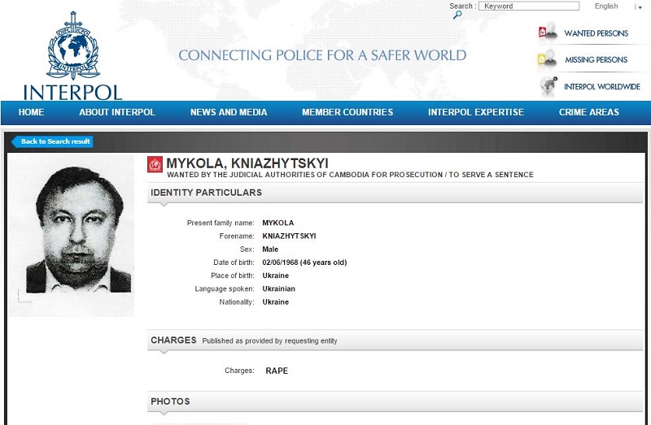
Task: Click the search magnifier icon
Action: tap(457, 15)
